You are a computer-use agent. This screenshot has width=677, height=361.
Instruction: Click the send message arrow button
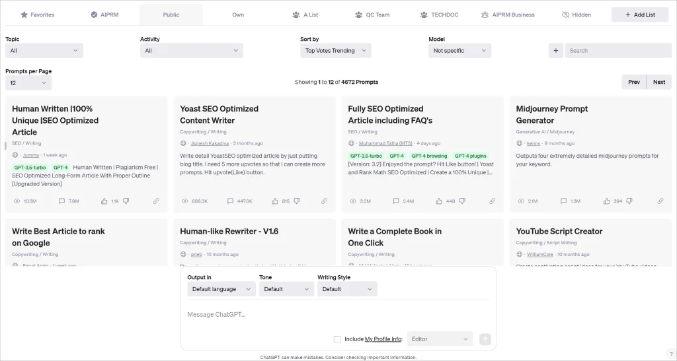click(x=485, y=339)
